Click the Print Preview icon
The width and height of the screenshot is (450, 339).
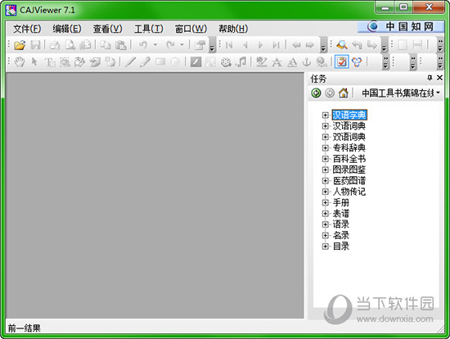point(70,45)
